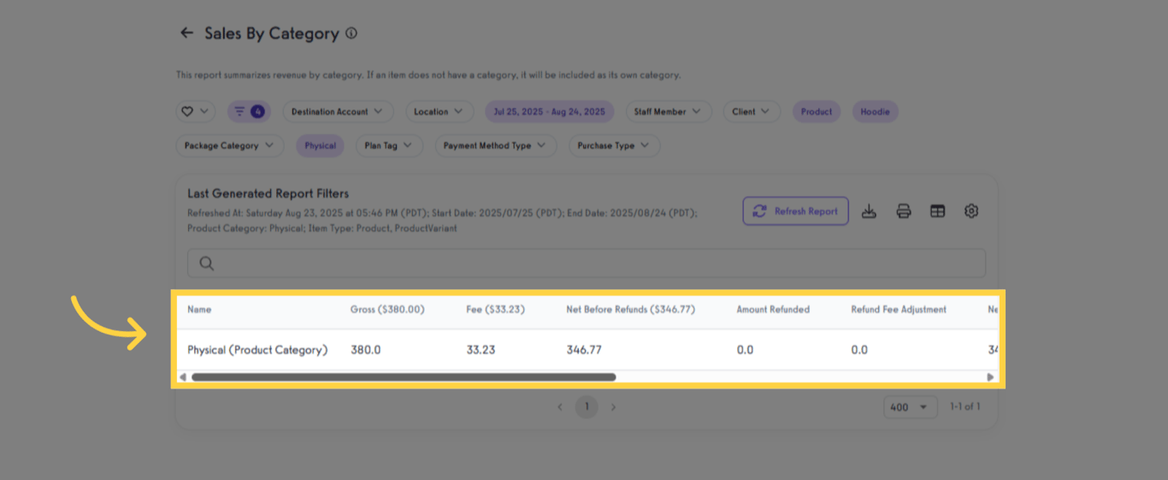
Task: Print the report using the printer icon
Action: [904, 211]
